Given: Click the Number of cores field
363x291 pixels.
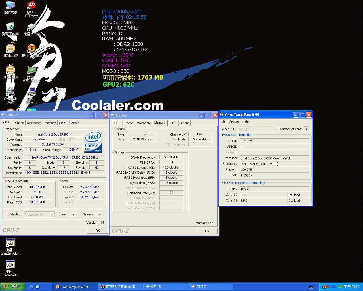Looking at the screenshot, I should point(306,129).
